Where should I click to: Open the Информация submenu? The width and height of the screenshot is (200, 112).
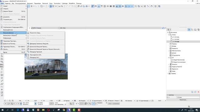13,38
